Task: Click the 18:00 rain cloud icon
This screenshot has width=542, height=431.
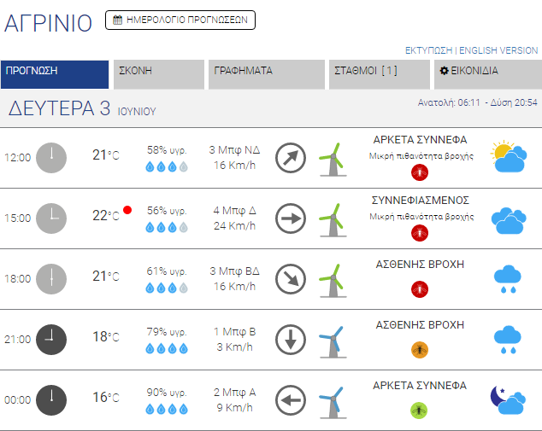Action: 508,280
